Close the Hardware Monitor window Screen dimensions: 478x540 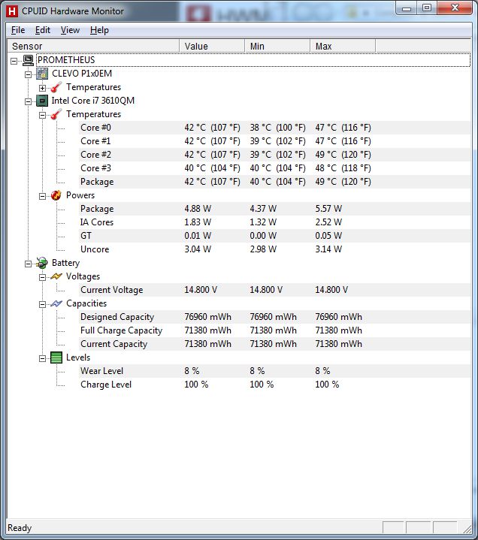pyautogui.click(x=455, y=8)
